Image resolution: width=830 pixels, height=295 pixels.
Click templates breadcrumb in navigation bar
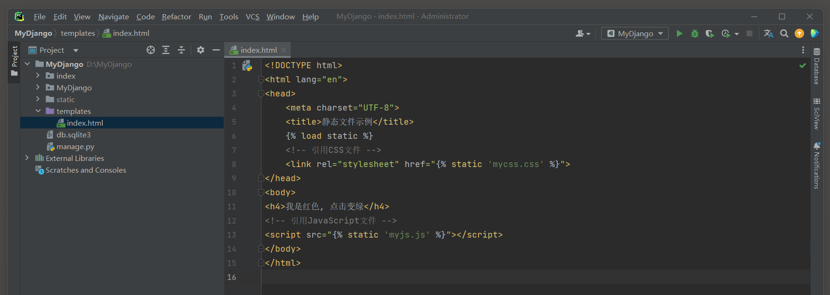[78, 33]
